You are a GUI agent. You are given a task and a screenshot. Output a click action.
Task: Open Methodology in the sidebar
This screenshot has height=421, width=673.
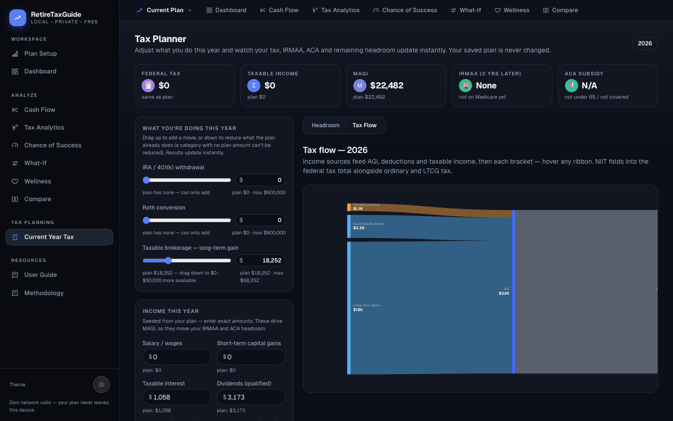pos(59,293)
